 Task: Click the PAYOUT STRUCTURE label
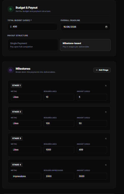[18, 35]
